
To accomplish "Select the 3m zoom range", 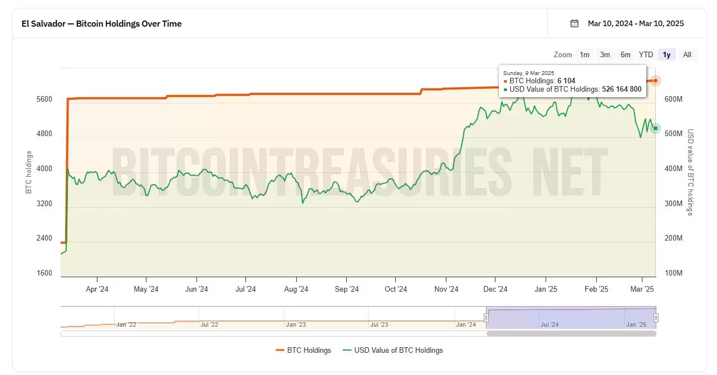I will [x=605, y=54].
